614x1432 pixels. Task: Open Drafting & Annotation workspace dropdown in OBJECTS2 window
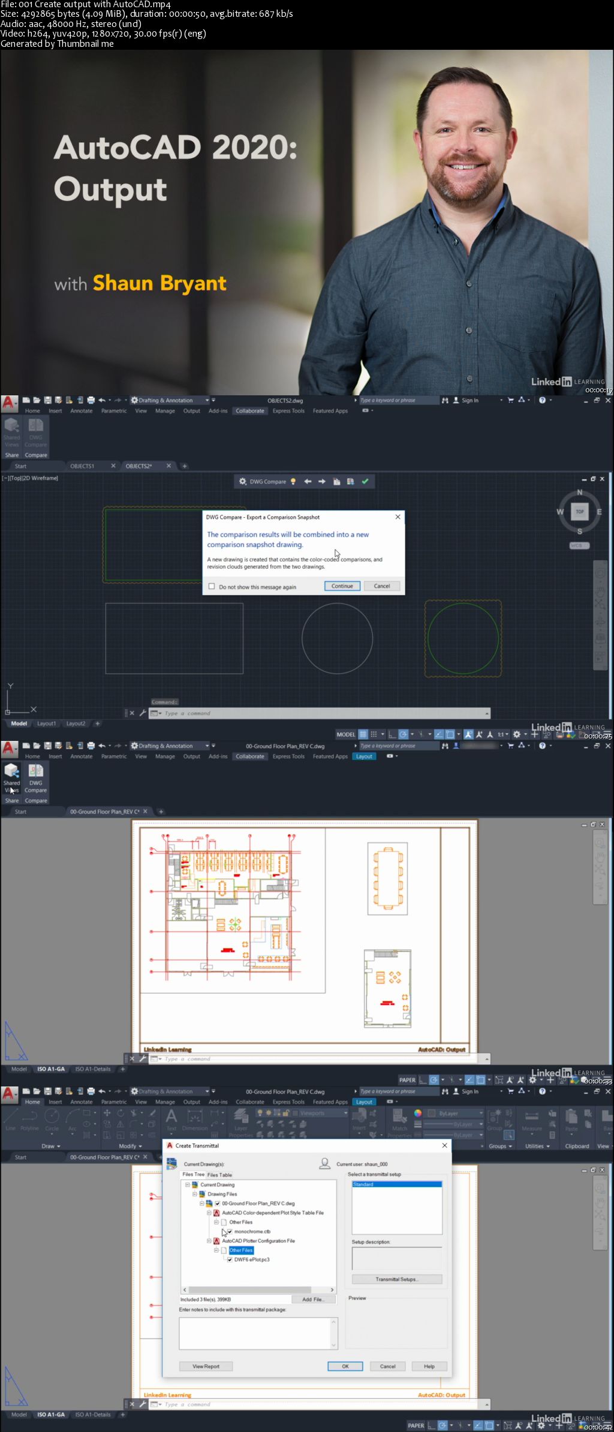click(x=170, y=400)
